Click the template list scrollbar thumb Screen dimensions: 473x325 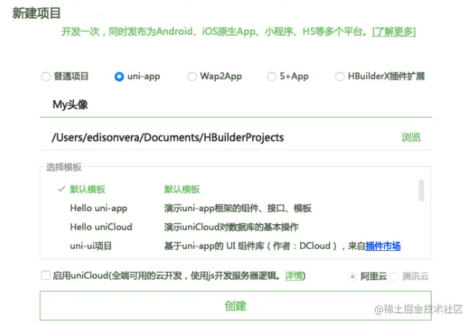click(421, 190)
